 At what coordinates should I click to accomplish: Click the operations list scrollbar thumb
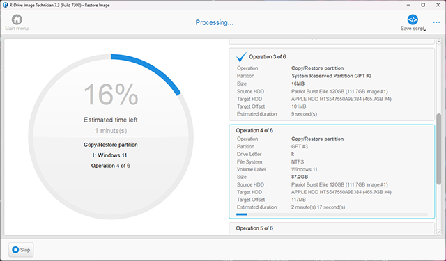click(438, 149)
